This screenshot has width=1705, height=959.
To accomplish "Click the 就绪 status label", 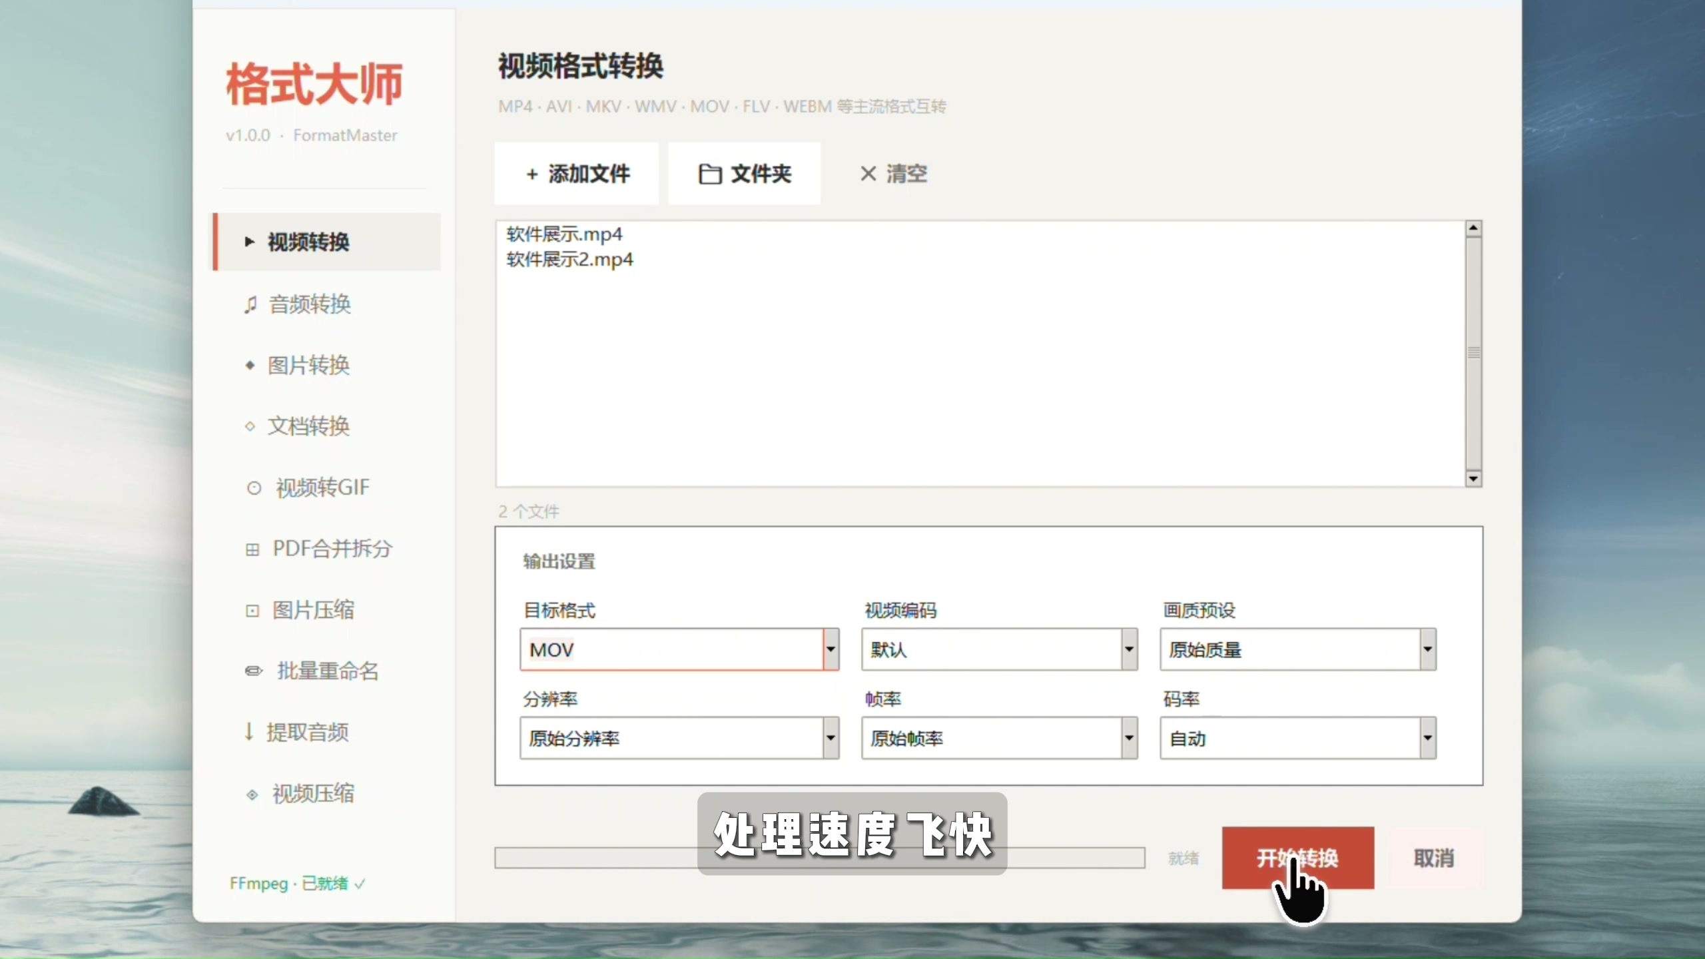I will pyautogui.click(x=1184, y=858).
